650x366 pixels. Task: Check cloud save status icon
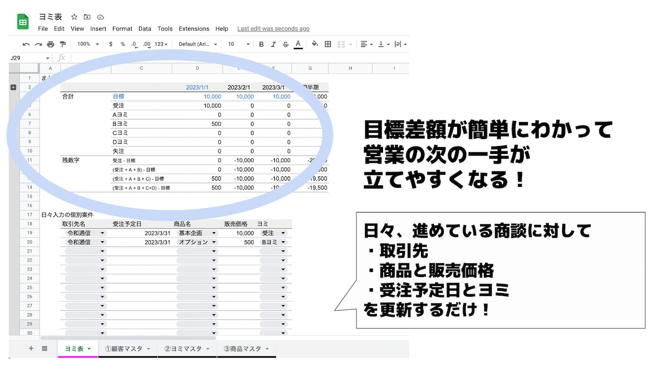coord(101,17)
